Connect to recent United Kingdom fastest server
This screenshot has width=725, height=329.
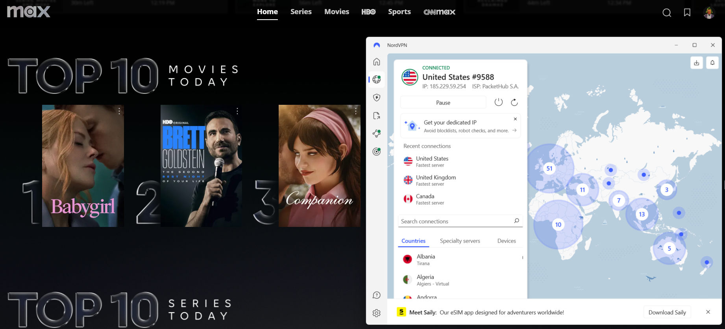[x=461, y=180]
